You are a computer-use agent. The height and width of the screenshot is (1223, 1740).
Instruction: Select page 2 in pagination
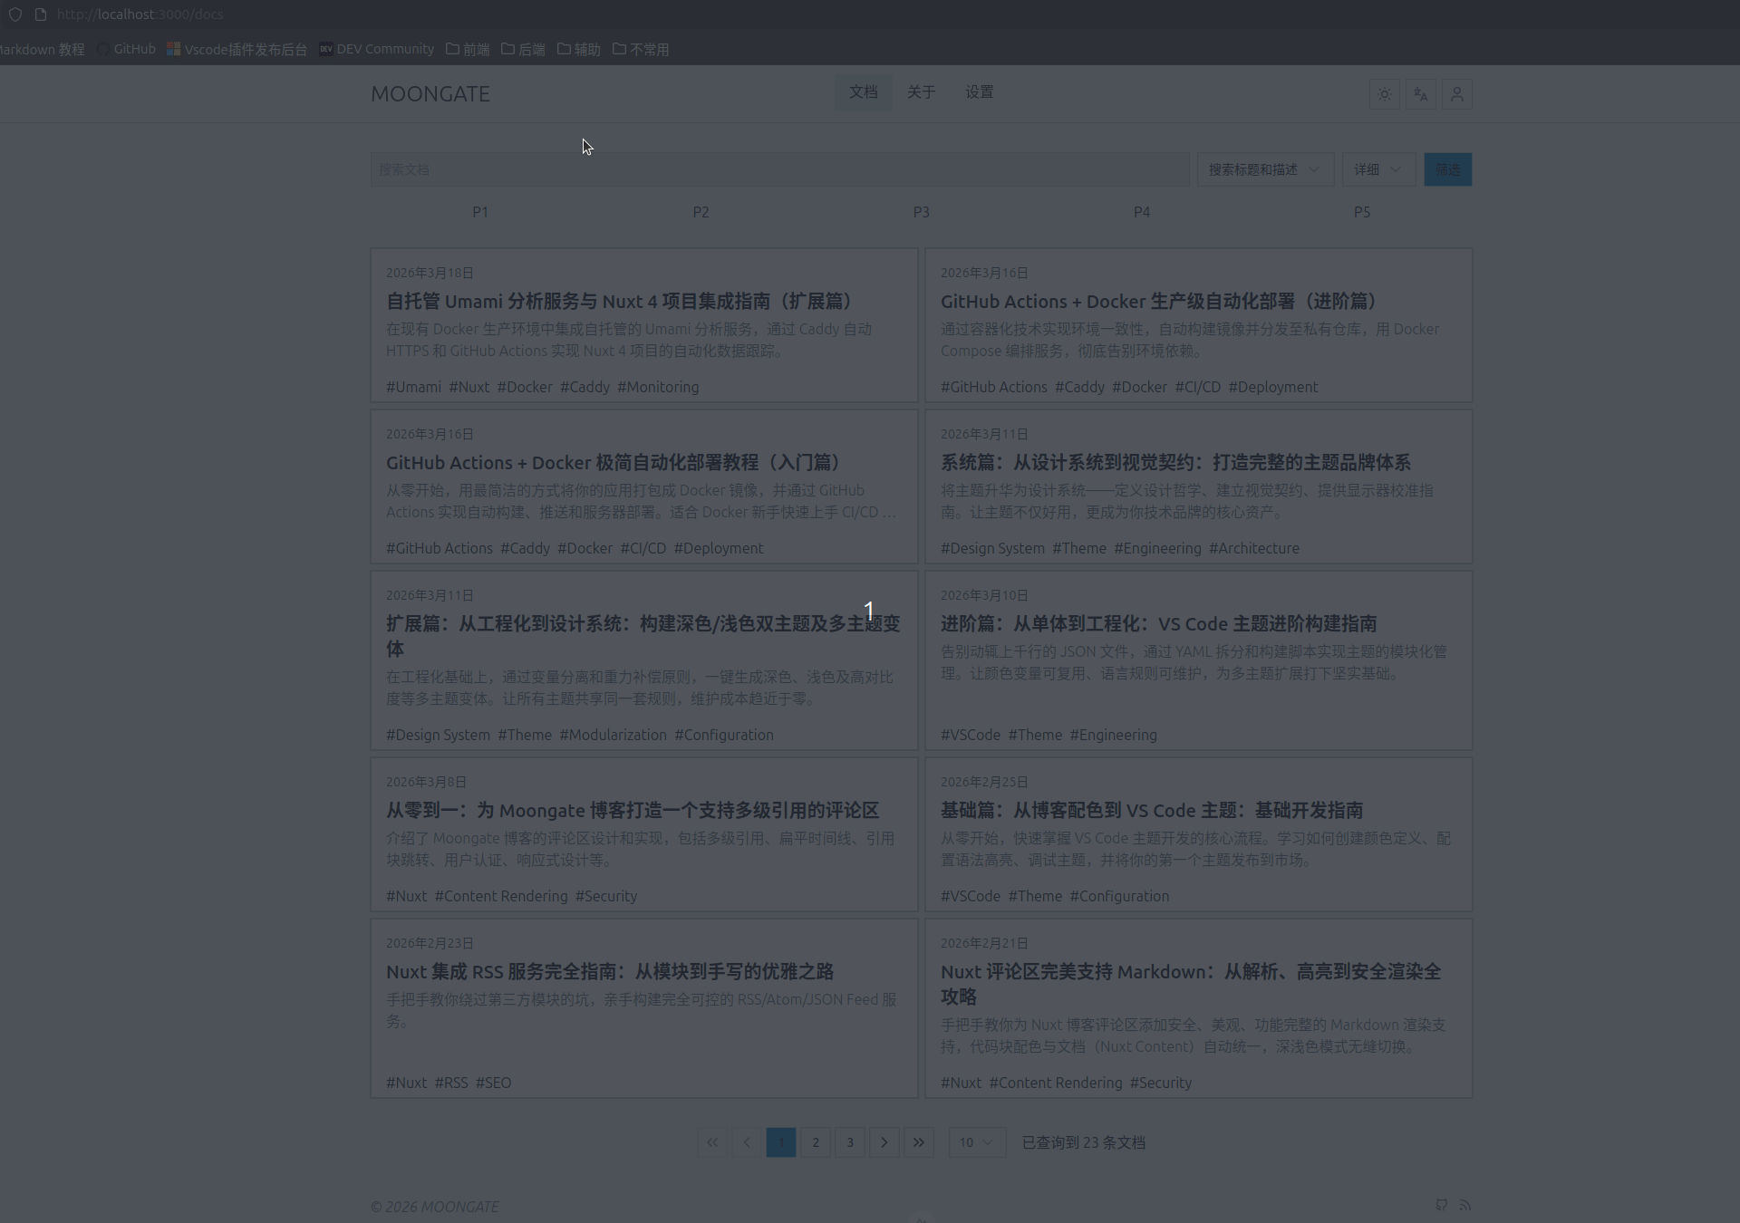(815, 1142)
